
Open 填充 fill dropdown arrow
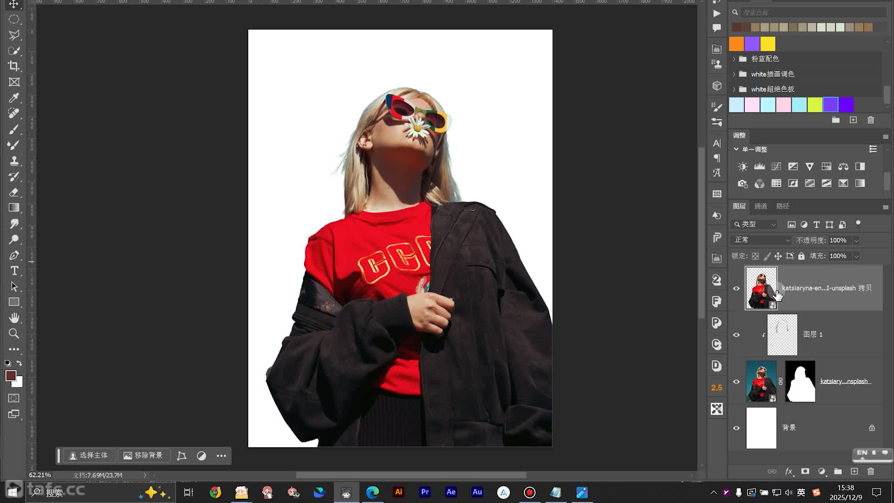click(856, 256)
